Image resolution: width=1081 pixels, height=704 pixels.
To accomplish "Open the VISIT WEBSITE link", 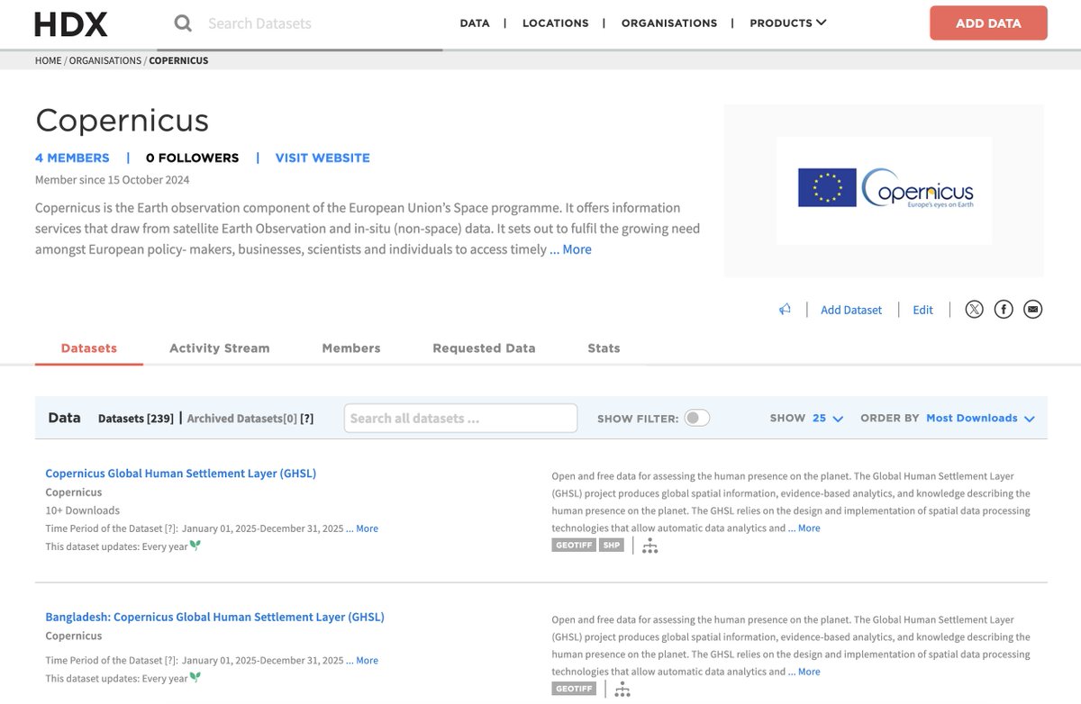I will pyautogui.click(x=322, y=158).
